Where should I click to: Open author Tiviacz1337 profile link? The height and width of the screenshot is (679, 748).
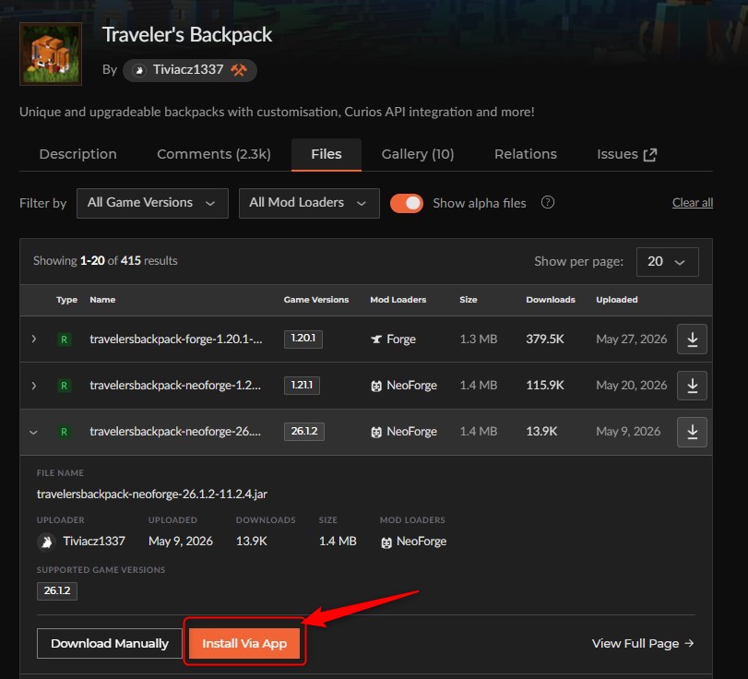click(188, 70)
